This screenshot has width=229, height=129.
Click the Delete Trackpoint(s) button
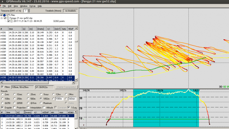coord(66,87)
